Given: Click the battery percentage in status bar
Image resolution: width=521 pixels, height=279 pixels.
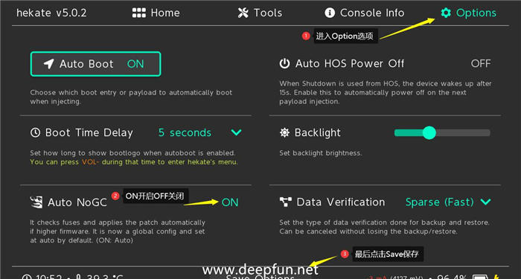Looking at the screenshot, I should pyautogui.click(x=452, y=277).
